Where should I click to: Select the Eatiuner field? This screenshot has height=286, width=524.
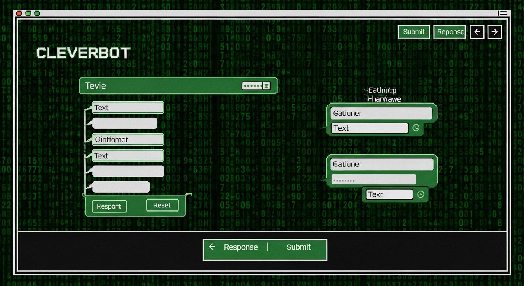pos(382,164)
